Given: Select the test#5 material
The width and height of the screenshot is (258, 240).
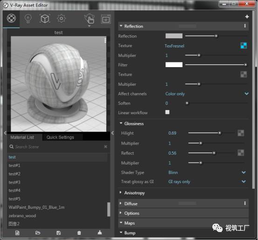Looking at the screenshot, I should pyautogui.click(x=57, y=199).
